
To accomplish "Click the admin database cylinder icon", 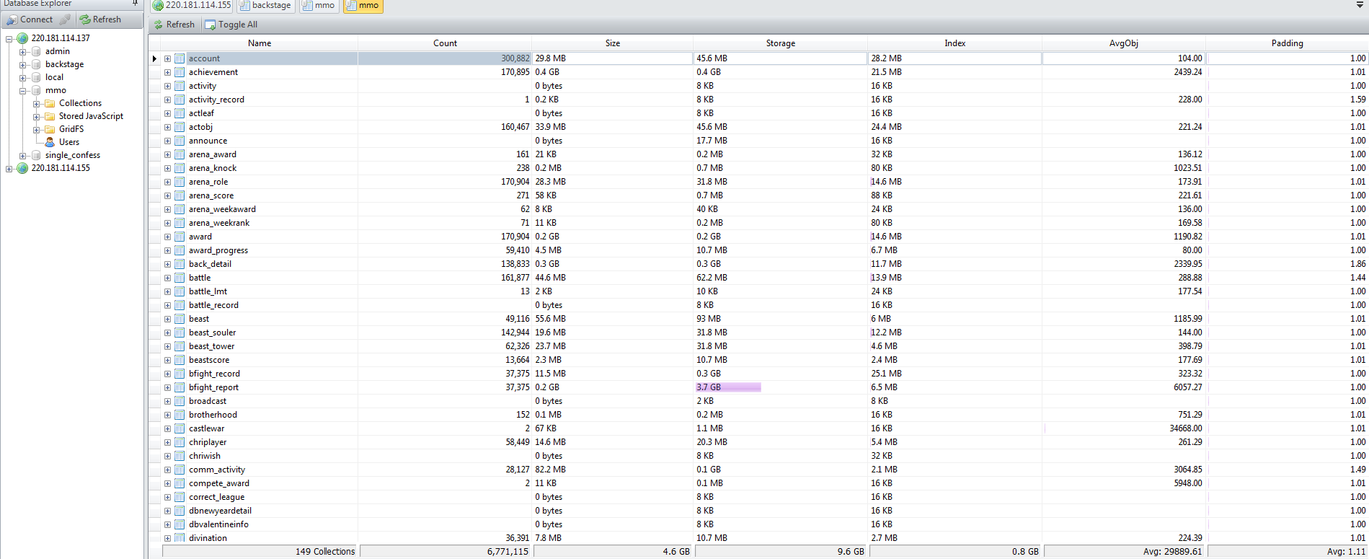I will pos(36,51).
